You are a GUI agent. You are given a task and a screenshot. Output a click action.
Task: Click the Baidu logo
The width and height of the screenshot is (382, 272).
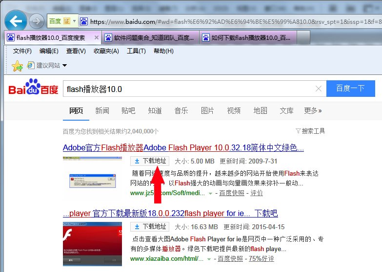(33, 87)
